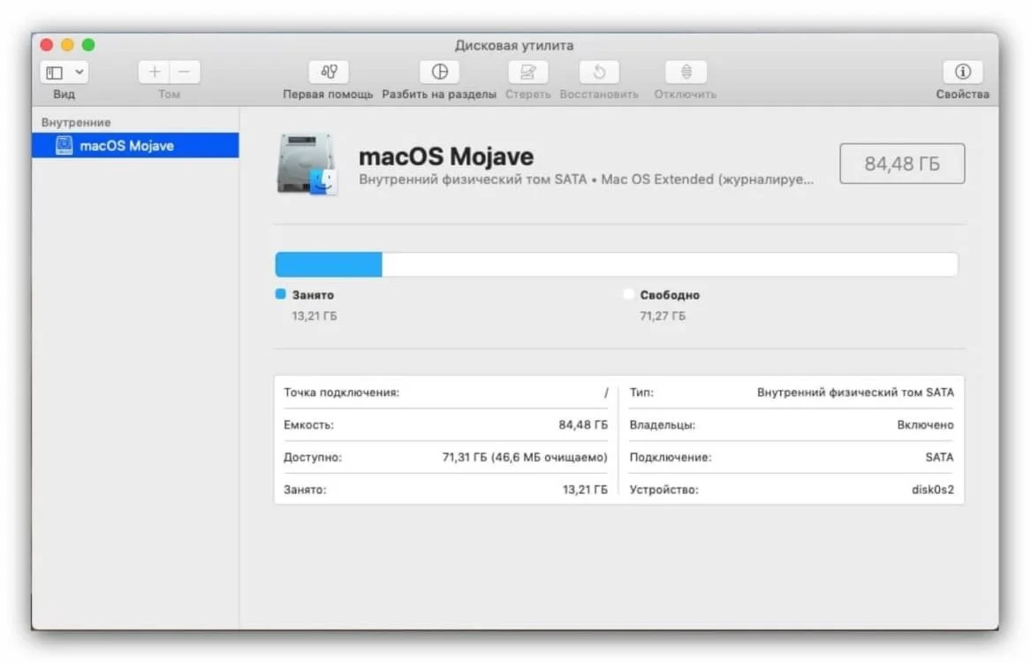Click the Включено value
Image resolution: width=1031 pixels, height=663 pixels.
[925, 425]
